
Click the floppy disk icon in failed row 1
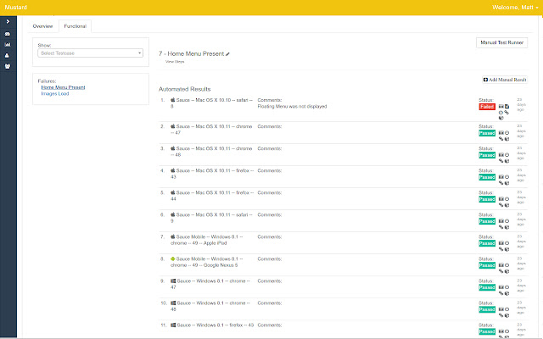[507, 106]
